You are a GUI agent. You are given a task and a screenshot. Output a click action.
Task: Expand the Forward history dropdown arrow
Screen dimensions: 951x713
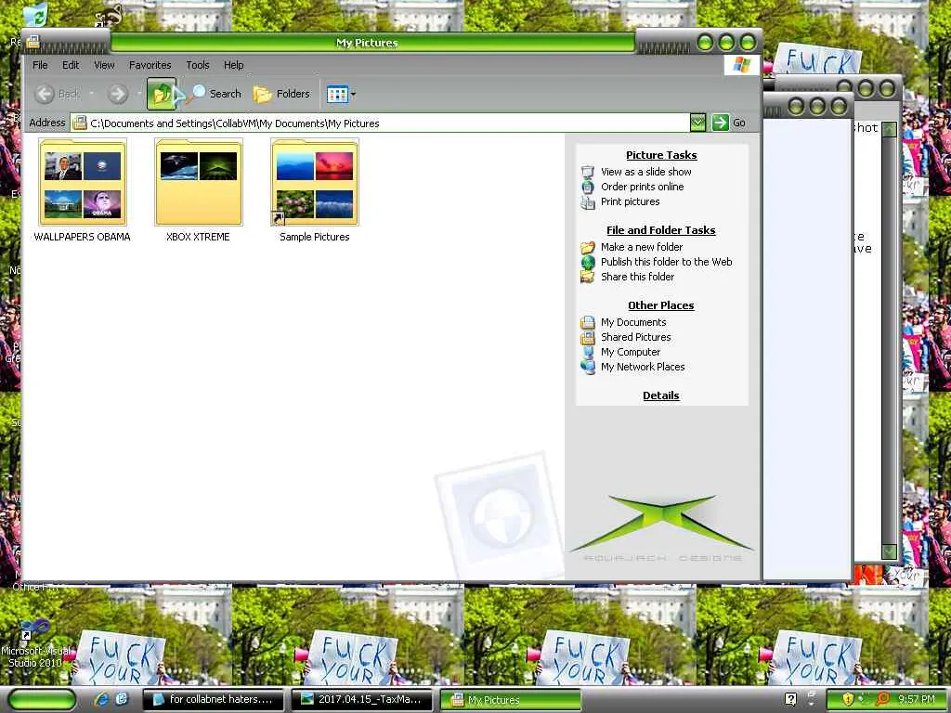[x=139, y=94]
